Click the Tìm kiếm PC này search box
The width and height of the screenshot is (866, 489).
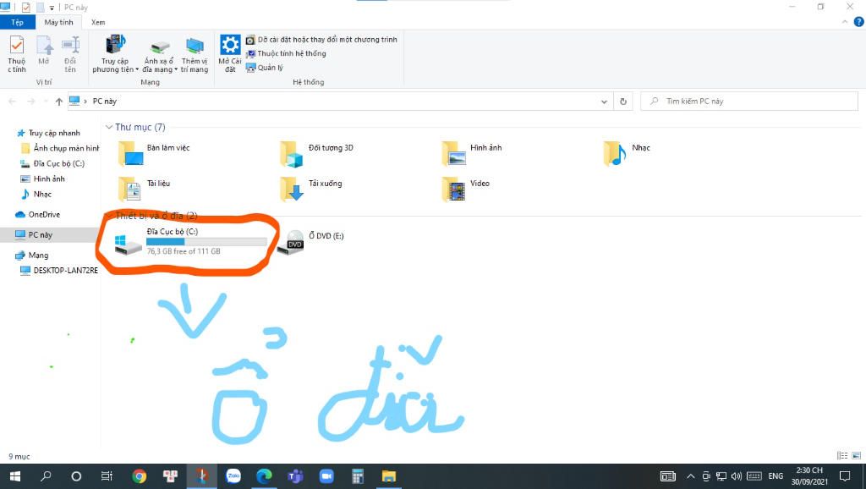coord(749,102)
